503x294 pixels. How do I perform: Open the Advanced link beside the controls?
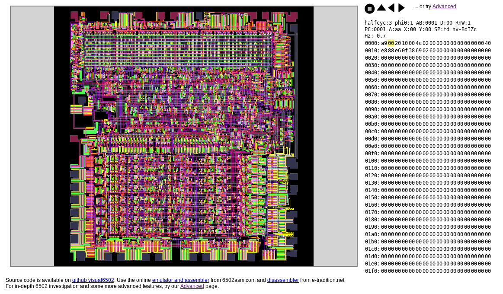point(444,6)
